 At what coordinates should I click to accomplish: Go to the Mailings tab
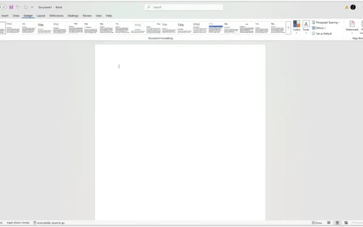tap(73, 16)
